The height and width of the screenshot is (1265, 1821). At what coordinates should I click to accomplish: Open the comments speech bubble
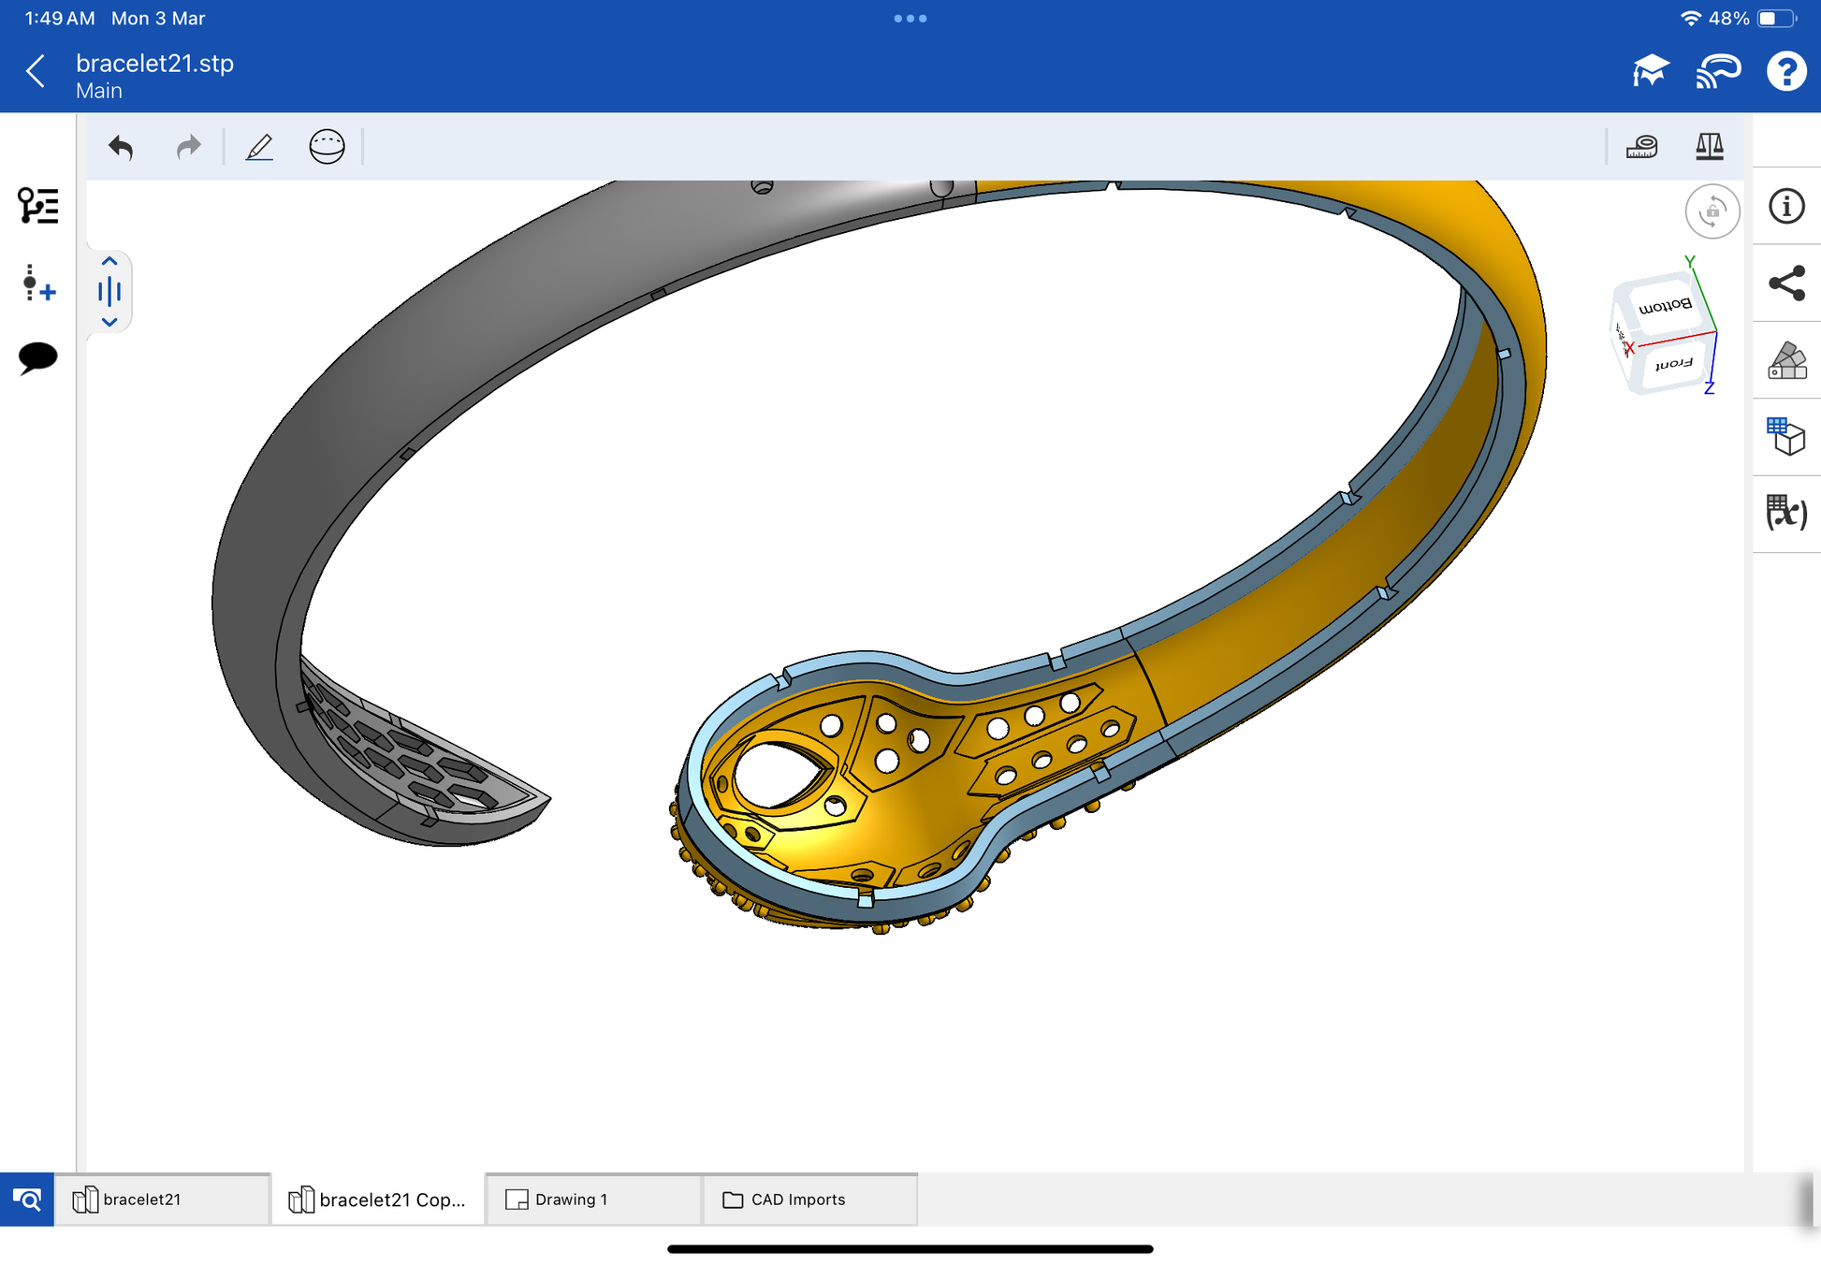38,357
